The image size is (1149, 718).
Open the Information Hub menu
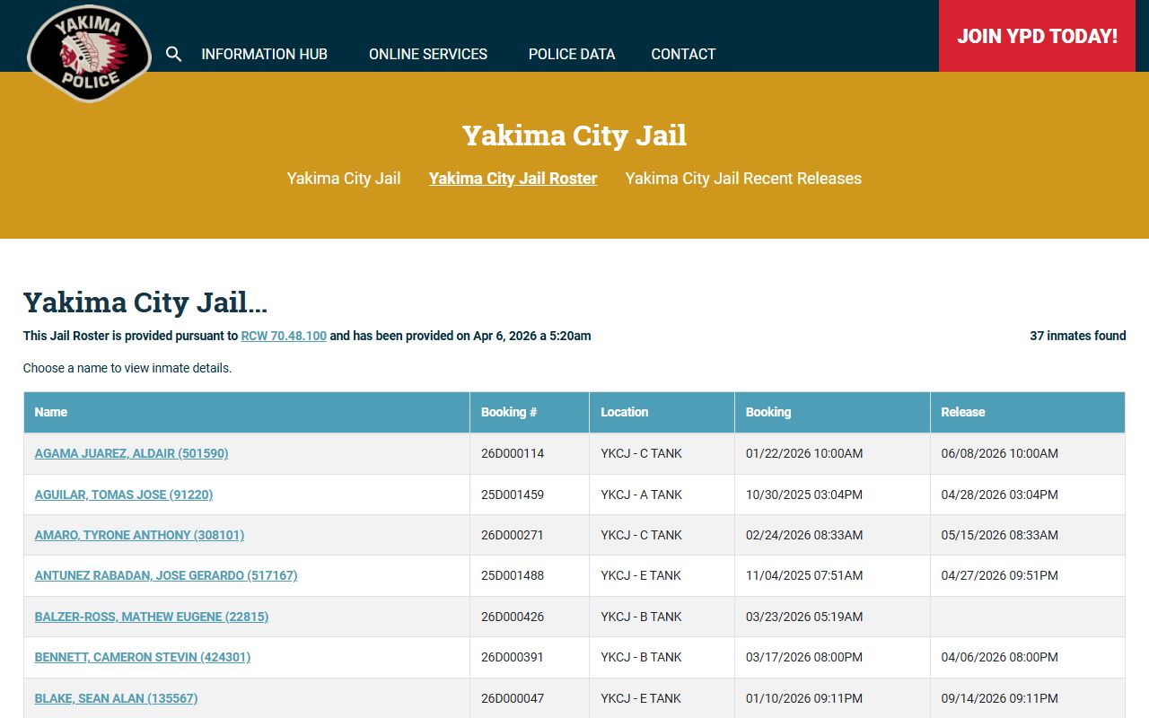264,54
